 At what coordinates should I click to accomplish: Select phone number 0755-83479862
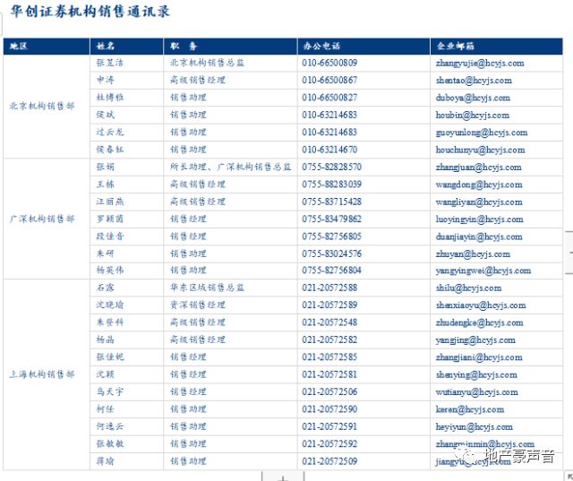331,219
